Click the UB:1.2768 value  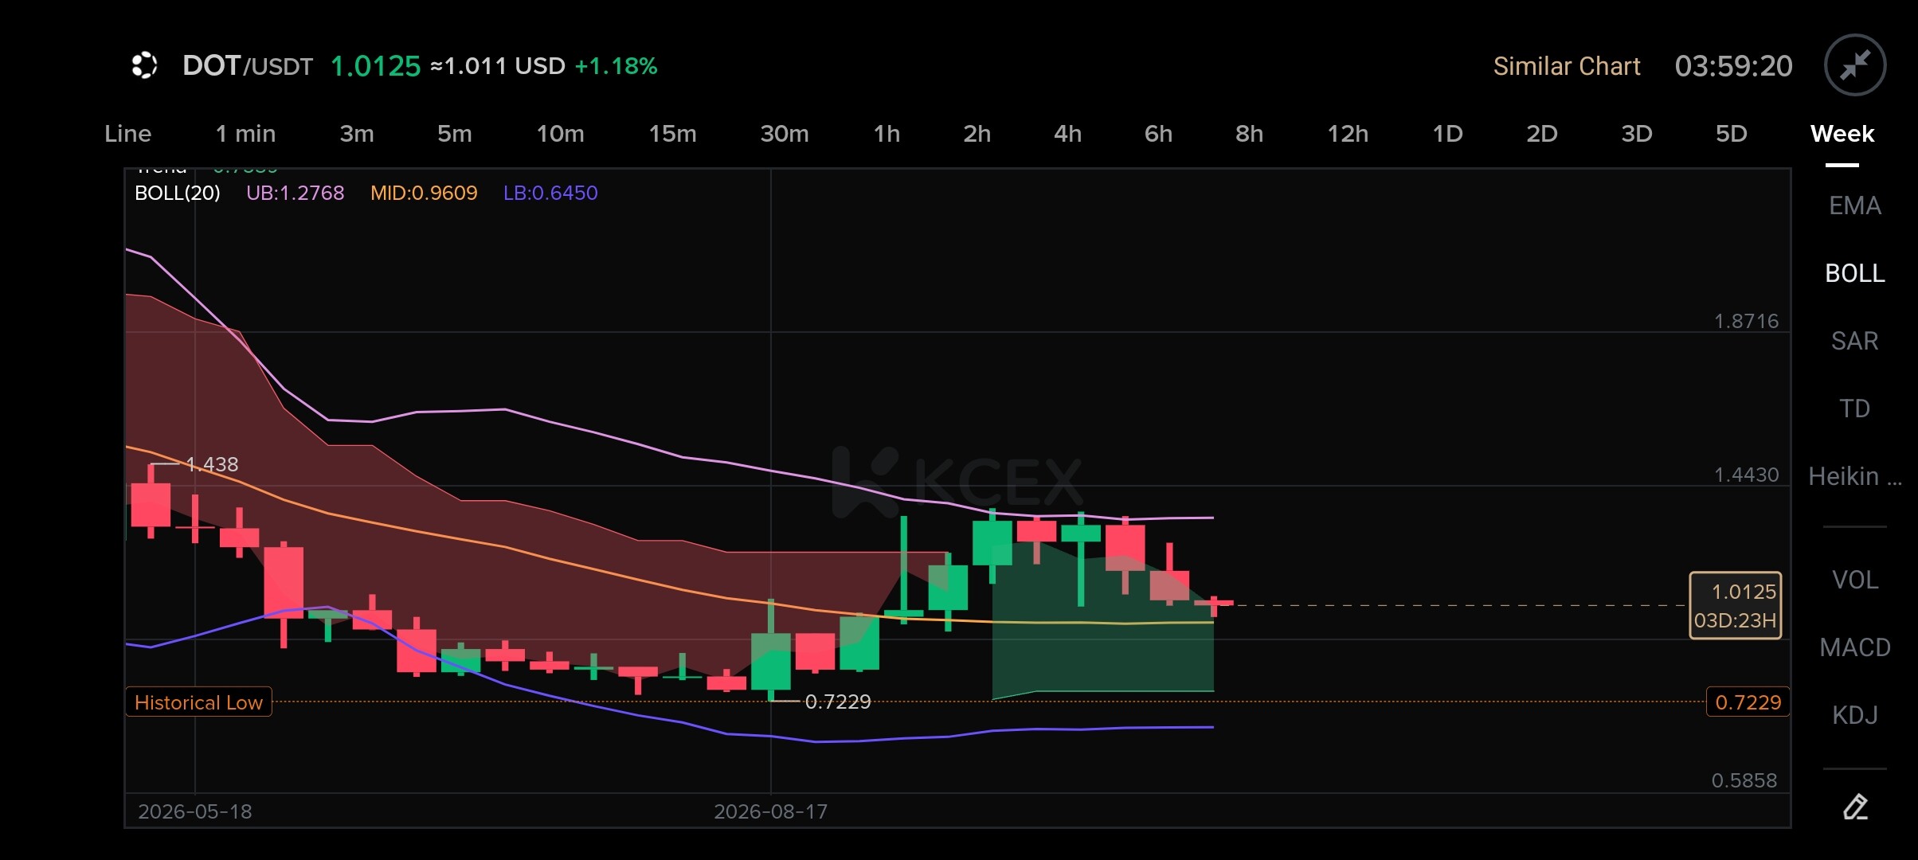click(x=295, y=193)
